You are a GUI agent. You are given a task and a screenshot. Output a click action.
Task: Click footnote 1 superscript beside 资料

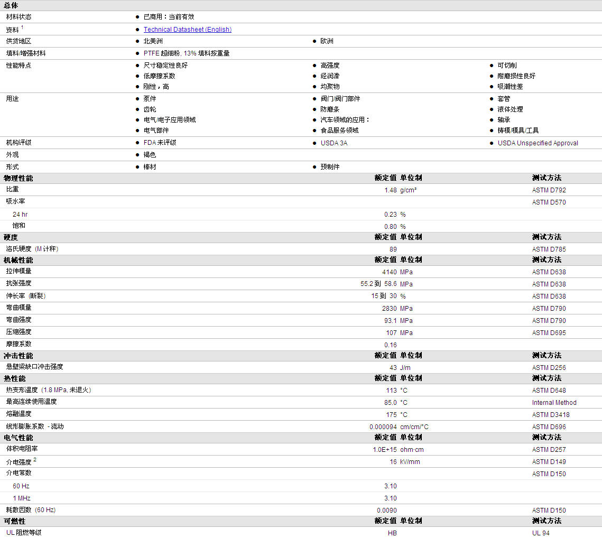point(22,27)
